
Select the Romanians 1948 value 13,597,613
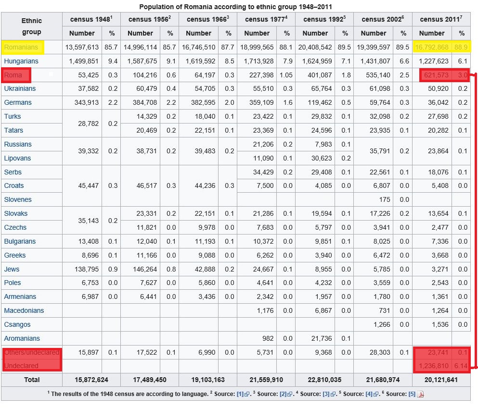click(x=82, y=48)
